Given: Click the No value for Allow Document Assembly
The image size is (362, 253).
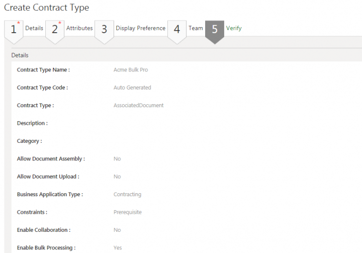Looking at the screenshot, I should pos(117,159).
